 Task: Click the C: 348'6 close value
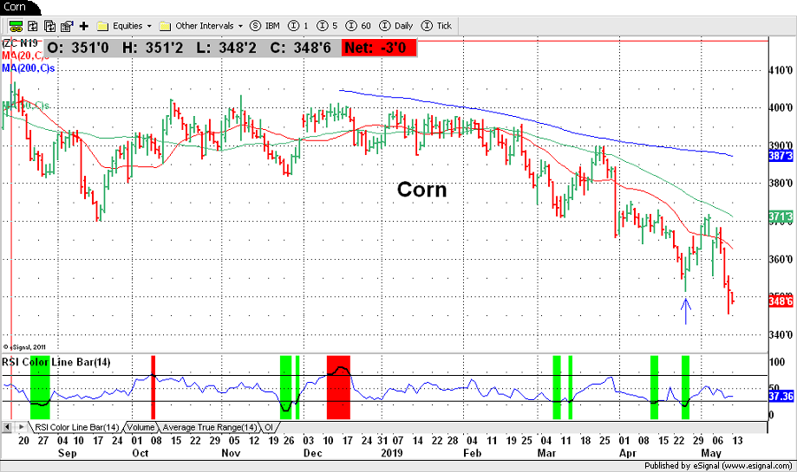pos(300,48)
